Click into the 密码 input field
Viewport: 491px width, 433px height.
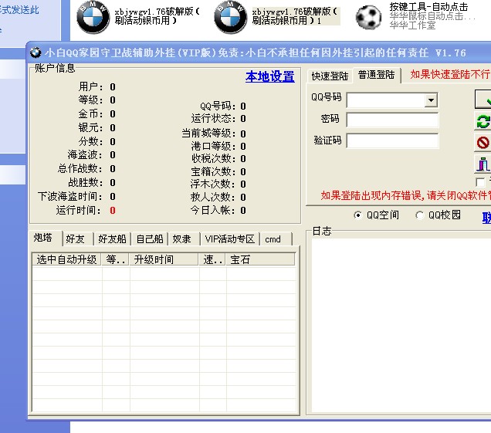click(392, 120)
